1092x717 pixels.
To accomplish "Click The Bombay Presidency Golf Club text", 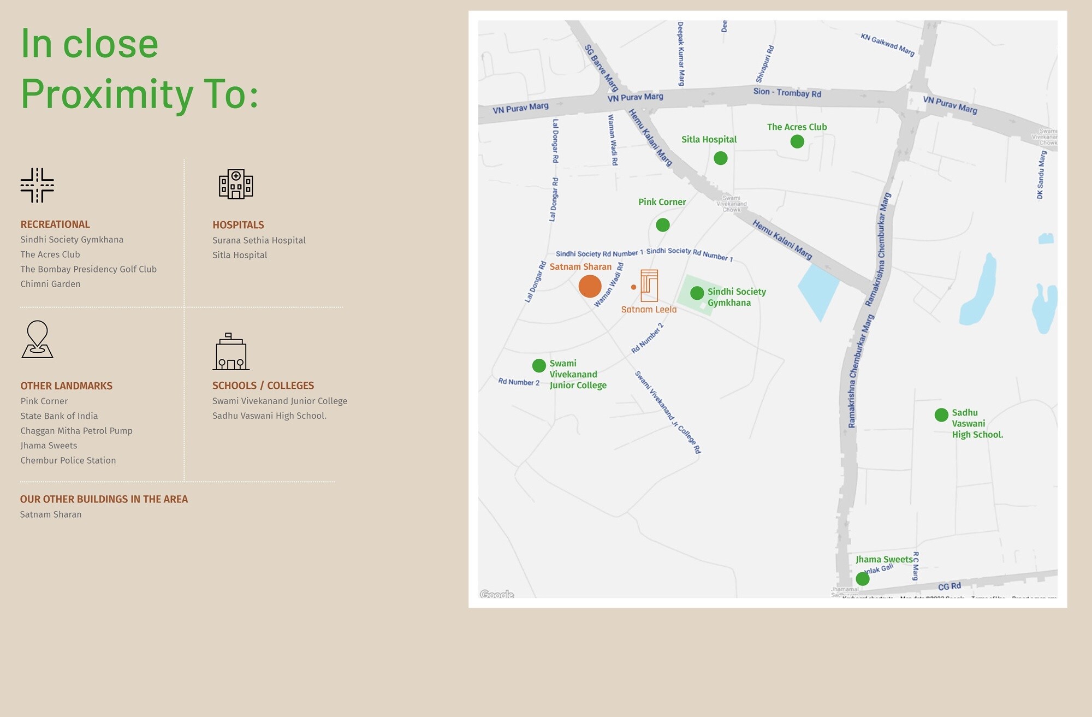I will pos(88,269).
